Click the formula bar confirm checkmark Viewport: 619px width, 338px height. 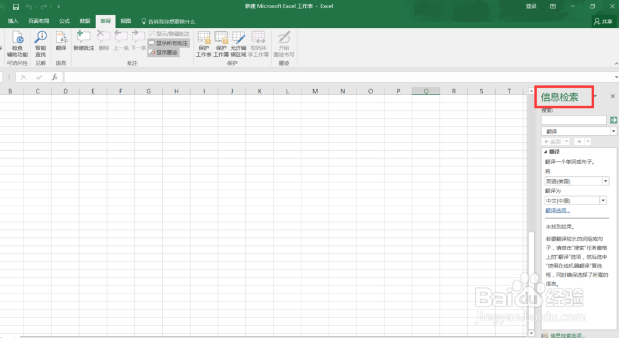[38, 77]
